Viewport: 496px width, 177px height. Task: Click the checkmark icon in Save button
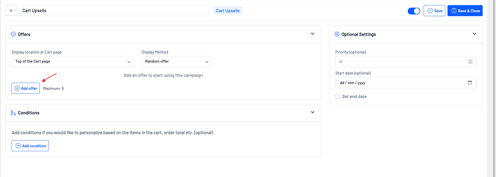[430, 11]
